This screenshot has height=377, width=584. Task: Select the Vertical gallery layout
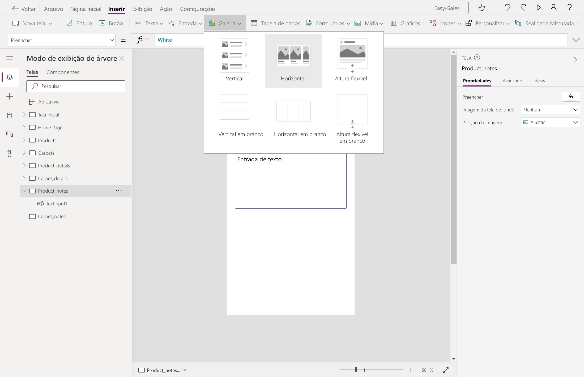[x=235, y=60]
